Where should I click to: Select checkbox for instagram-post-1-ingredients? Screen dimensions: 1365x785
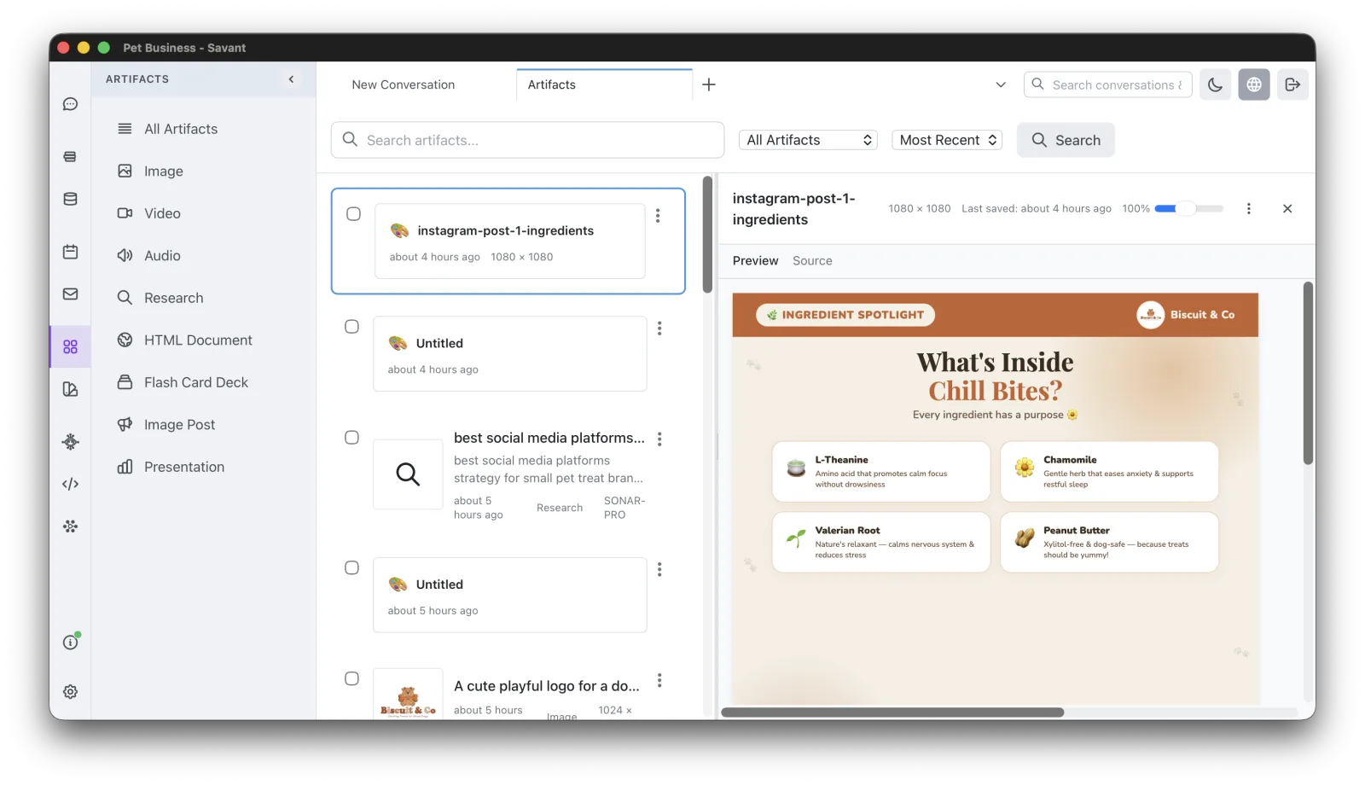coord(353,214)
